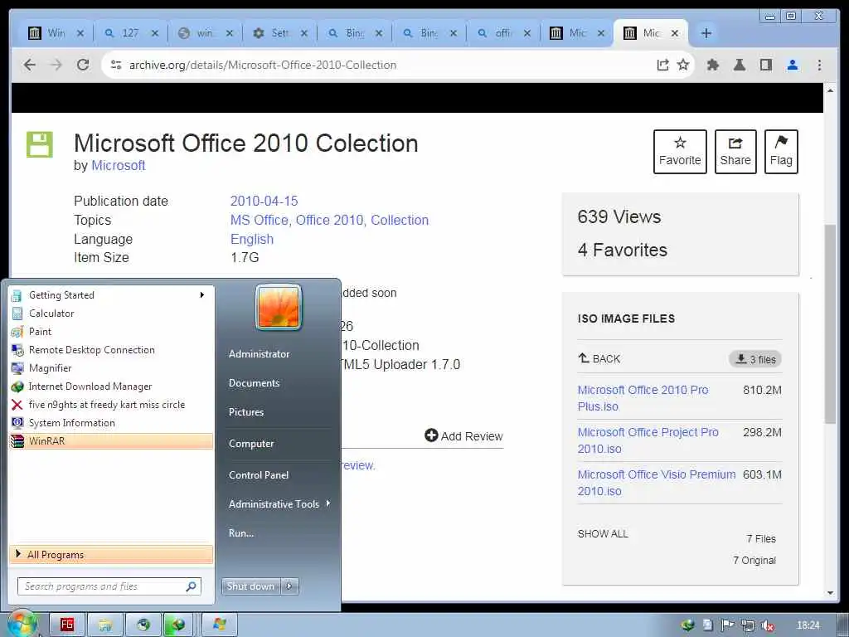849x637 pixels.
Task: Open Action Center flag icon in tray
Action: [x=727, y=625]
